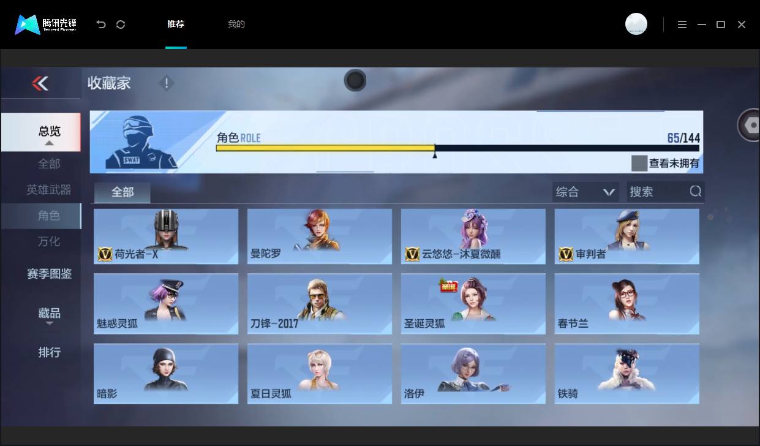Select 角色 in the left sidebar
Image resolution: width=760 pixels, height=446 pixels.
coord(40,216)
